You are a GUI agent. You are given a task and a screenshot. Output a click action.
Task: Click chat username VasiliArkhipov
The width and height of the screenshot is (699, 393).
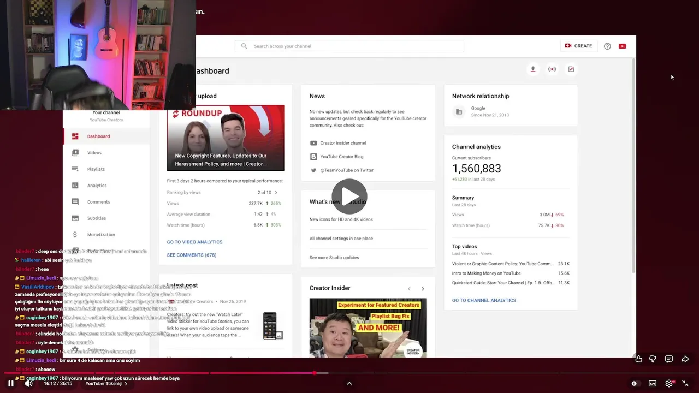38,287
